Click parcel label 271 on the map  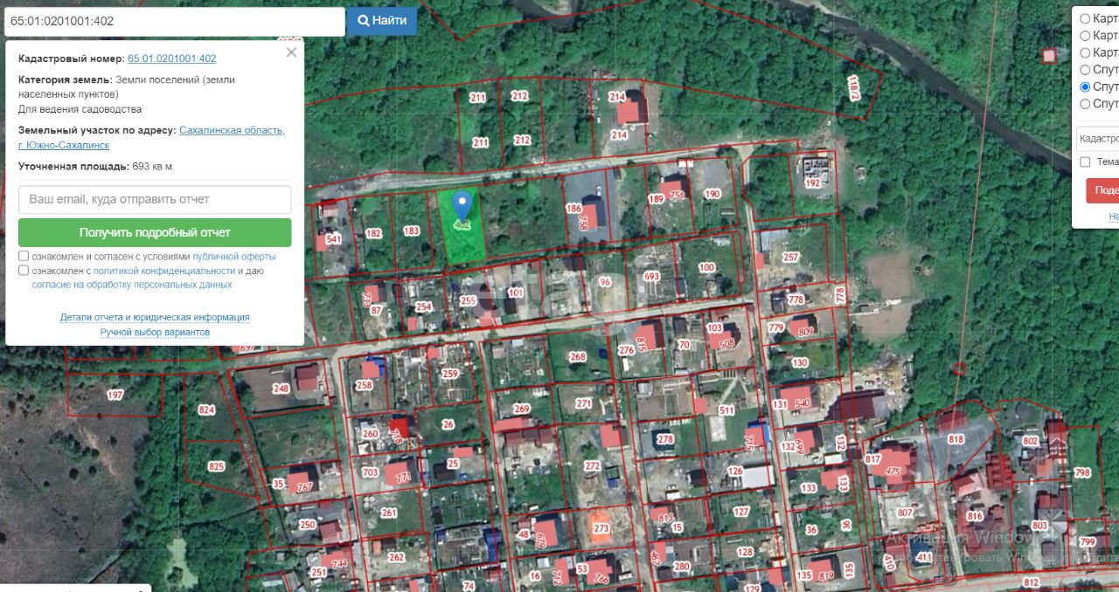[x=584, y=404]
